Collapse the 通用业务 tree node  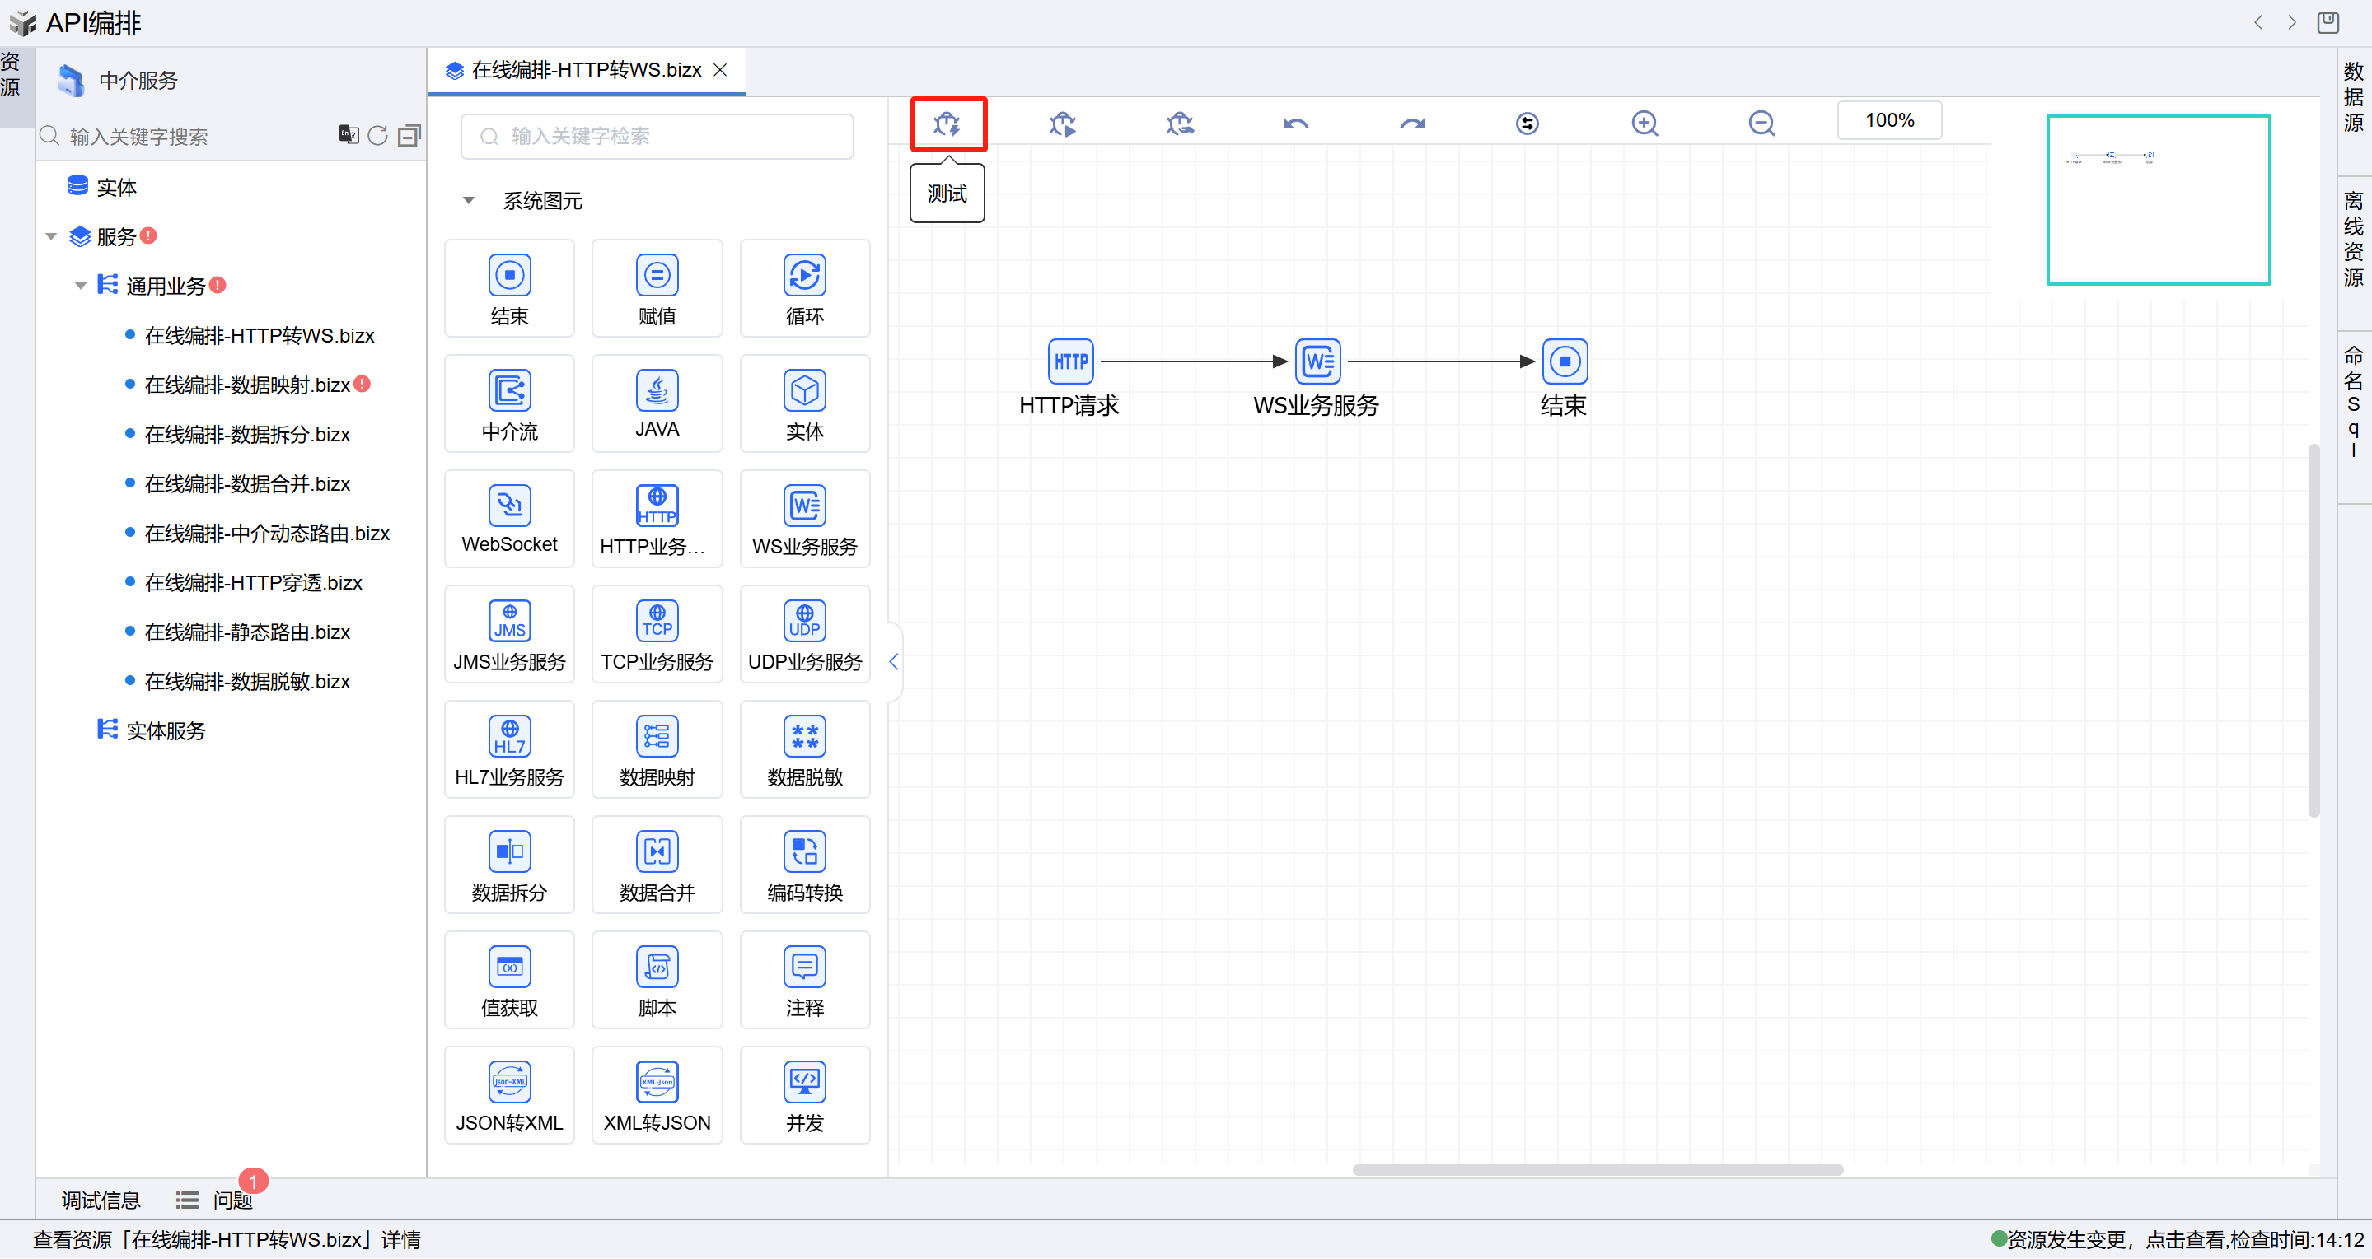tap(81, 287)
